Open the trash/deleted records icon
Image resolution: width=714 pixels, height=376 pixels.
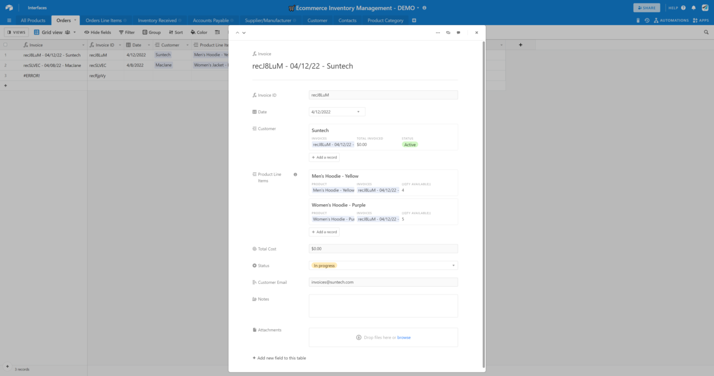coord(638,20)
